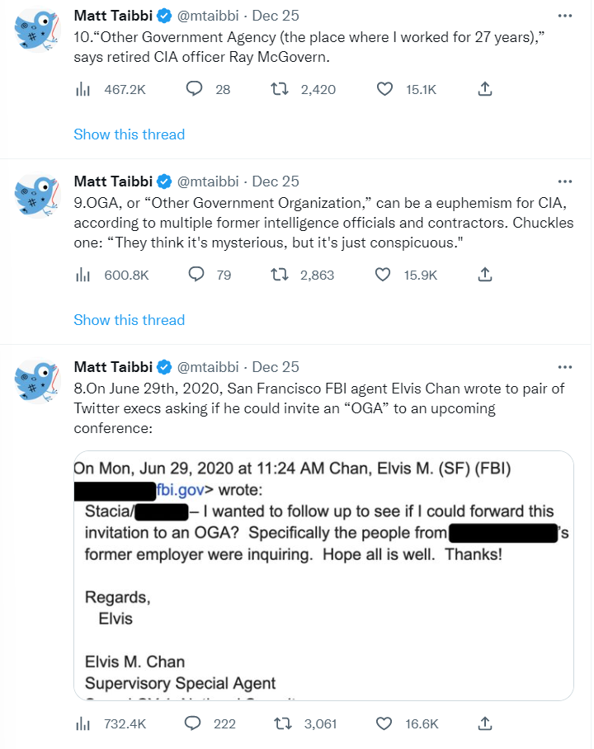Click @mtaibbi handle on the top tweet
Image resolution: width=594 pixels, height=749 pixels.
pos(209,16)
